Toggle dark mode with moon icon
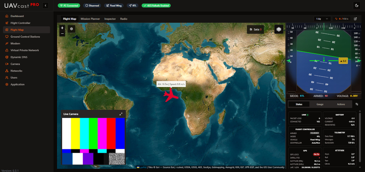This screenshot has height=172, width=365. coord(356,5)
